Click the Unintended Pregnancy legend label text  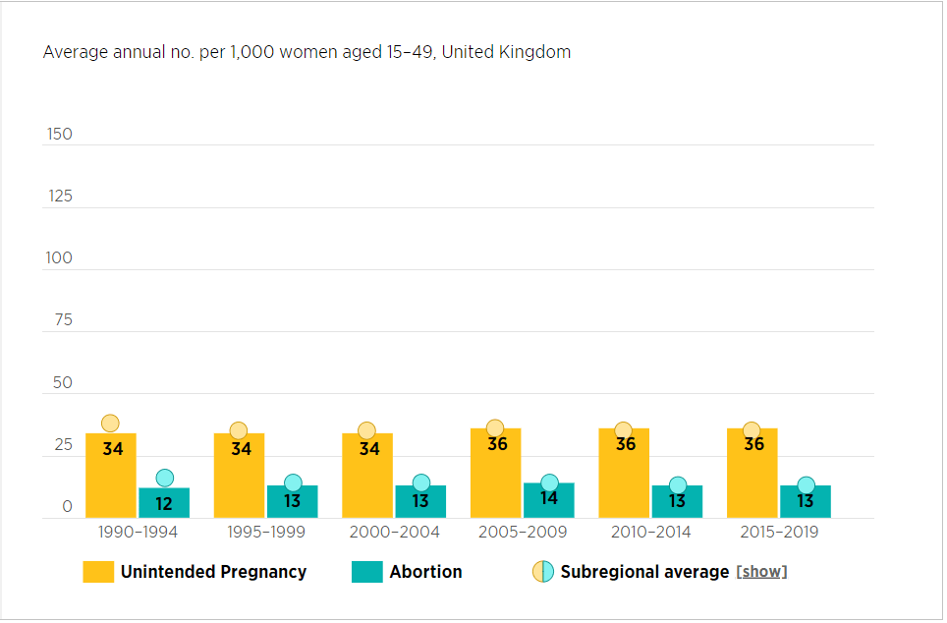click(x=213, y=572)
